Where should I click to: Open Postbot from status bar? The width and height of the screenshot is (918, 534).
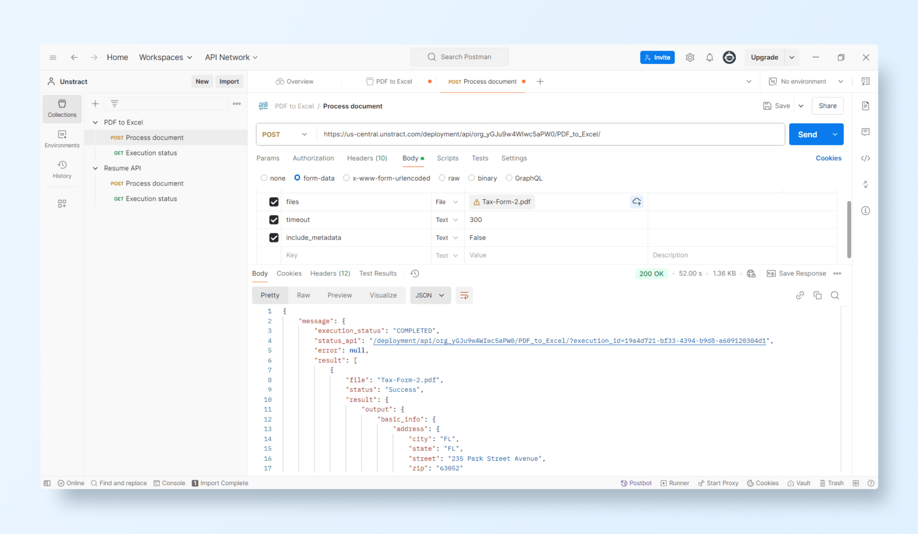click(x=636, y=483)
